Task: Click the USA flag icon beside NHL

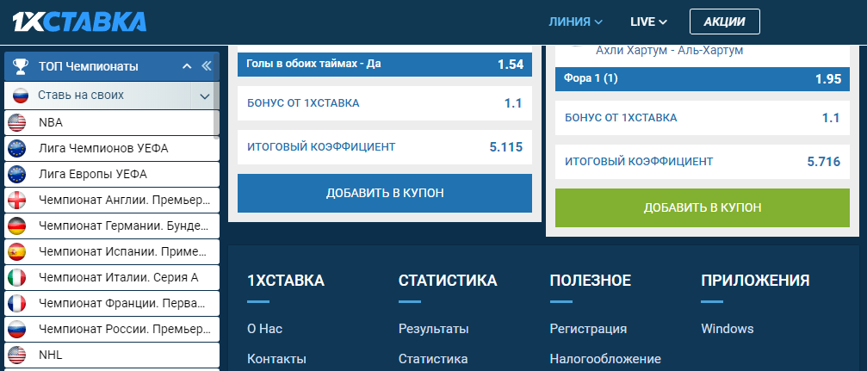Action: click(x=17, y=355)
